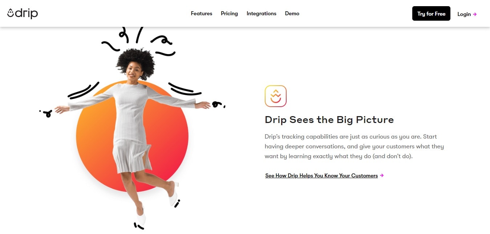Click the doodle near woman's left hand

click(x=218, y=104)
